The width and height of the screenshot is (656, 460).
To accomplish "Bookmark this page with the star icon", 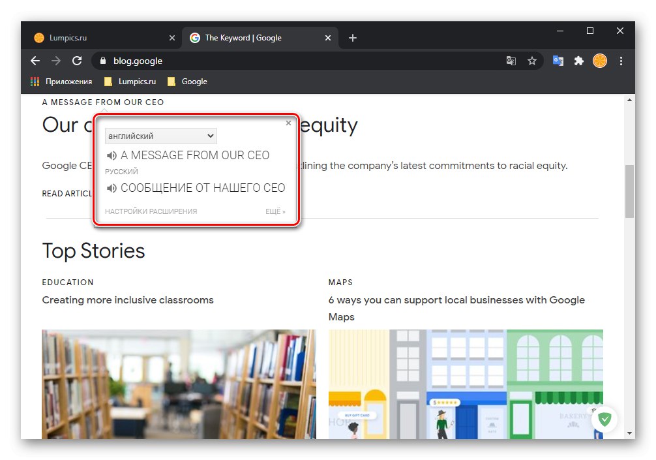I will (532, 61).
